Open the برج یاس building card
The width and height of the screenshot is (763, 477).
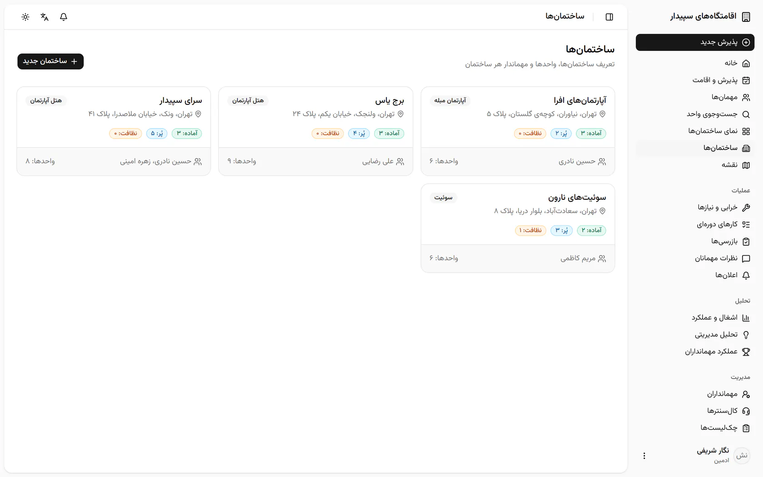pos(316,131)
